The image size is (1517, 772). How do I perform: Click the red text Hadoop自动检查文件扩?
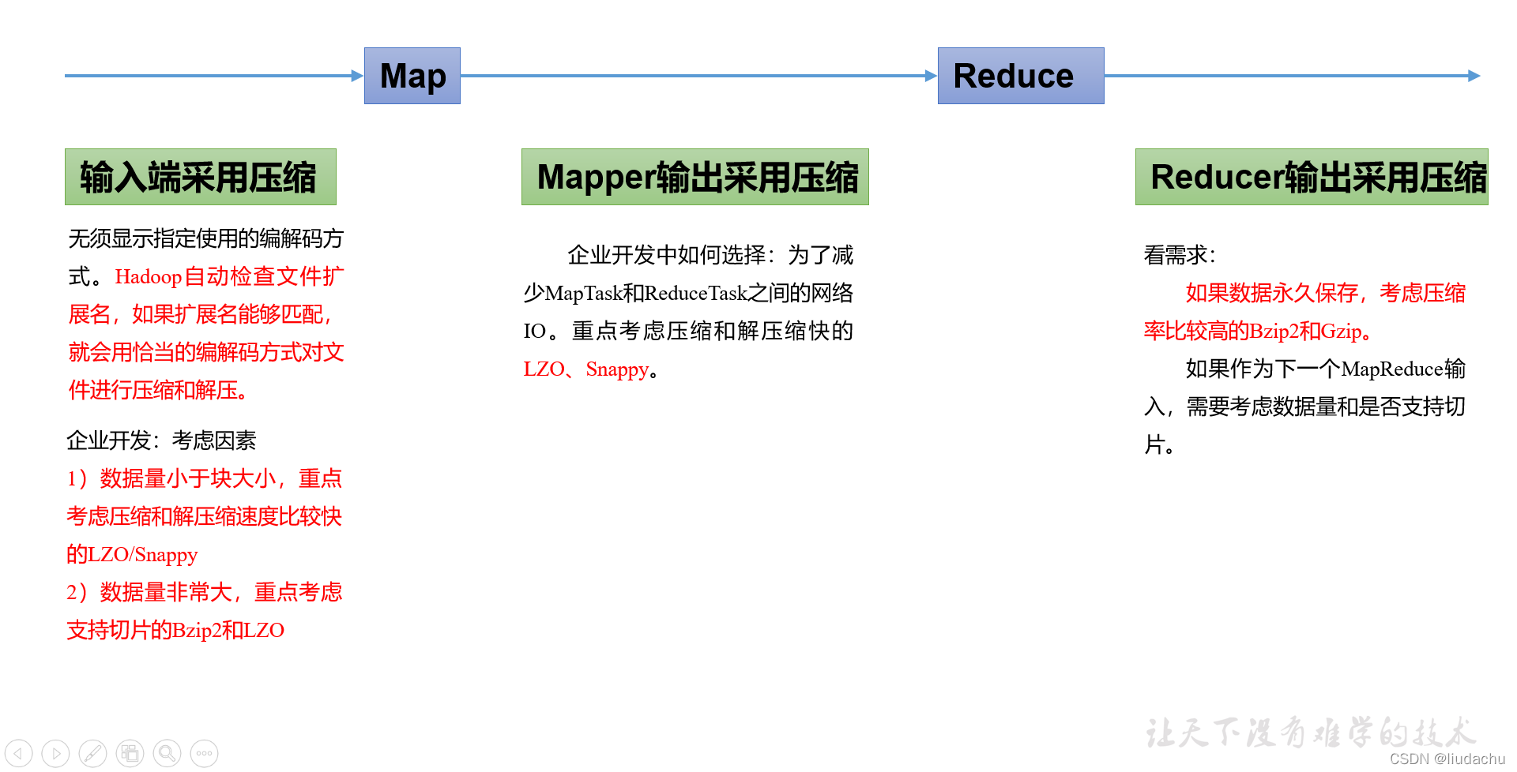tap(229, 276)
